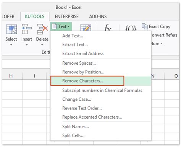181x147 pixels.
Task: Click the Exact Copy icon
Action: [145, 26]
